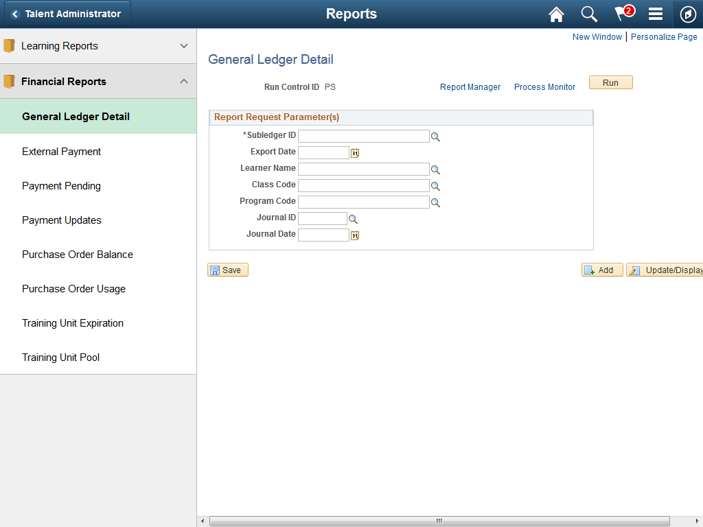Image resolution: width=703 pixels, height=527 pixels.
Task: Click the Class Code lookup icon
Action: click(x=435, y=185)
